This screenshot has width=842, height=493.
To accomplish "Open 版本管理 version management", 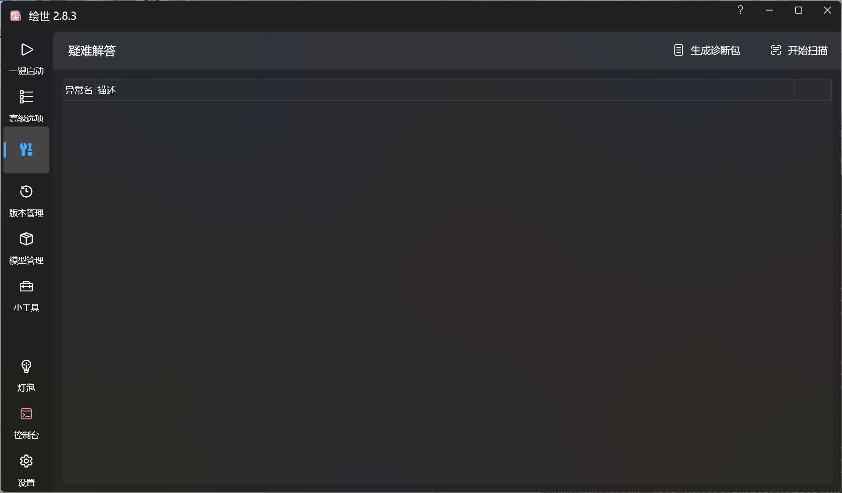I will (26, 200).
